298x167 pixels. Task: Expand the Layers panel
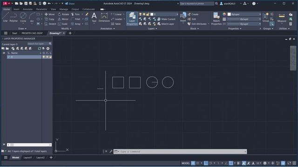[x=152, y=29]
